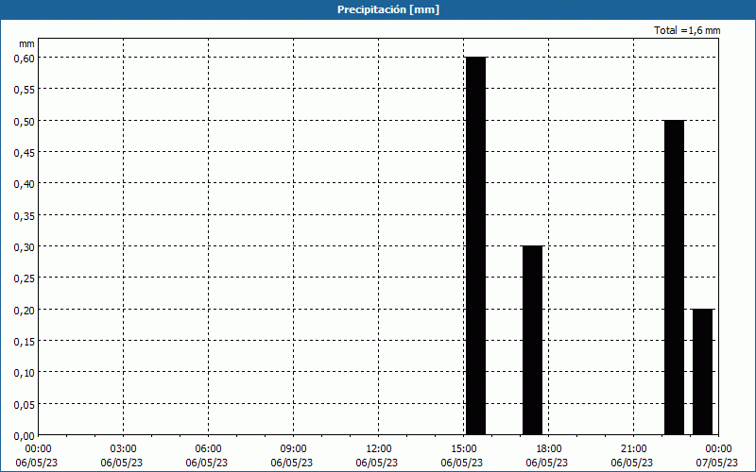The height and width of the screenshot is (472, 756).
Task: Click the 0,15 y-axis value
Action: [x=25, y=341]
